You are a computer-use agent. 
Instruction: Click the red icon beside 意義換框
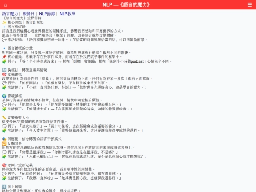click(x=4, y=74)
